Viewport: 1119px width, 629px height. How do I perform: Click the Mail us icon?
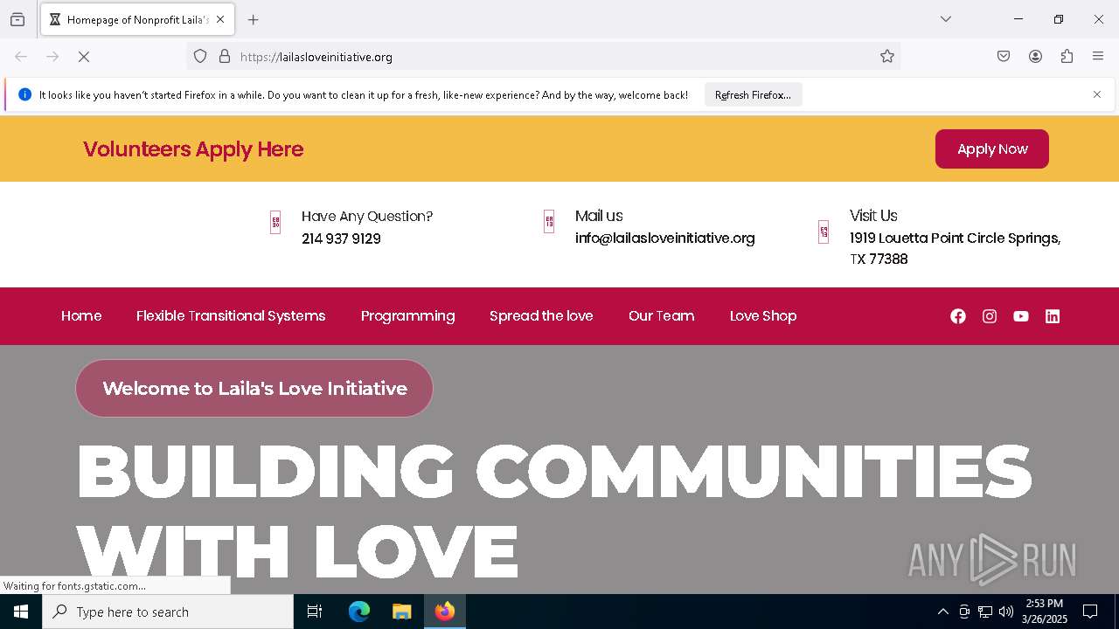coord(549,221)
